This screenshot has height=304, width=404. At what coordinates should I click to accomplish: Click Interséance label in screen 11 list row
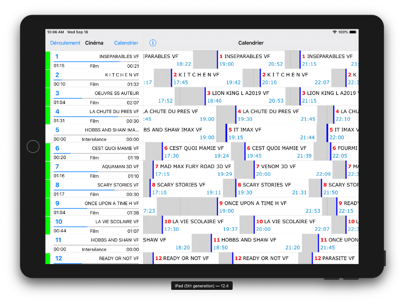(94, 249)
